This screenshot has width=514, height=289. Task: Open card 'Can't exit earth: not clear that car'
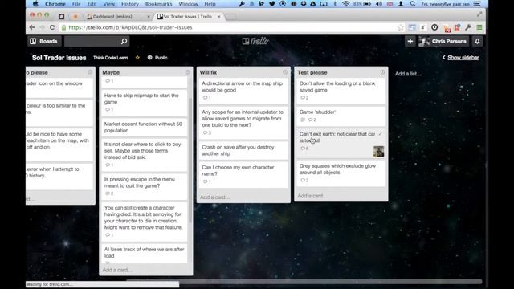(341, 144)
